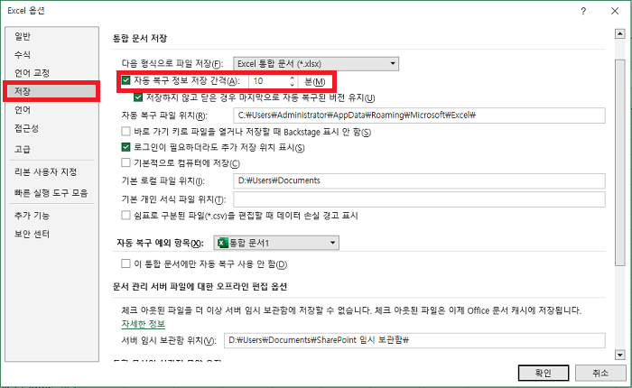Select 언어 교정 in the sidebar
The width and height of the screenshot is (632, 388).
(x=32, y=73)
